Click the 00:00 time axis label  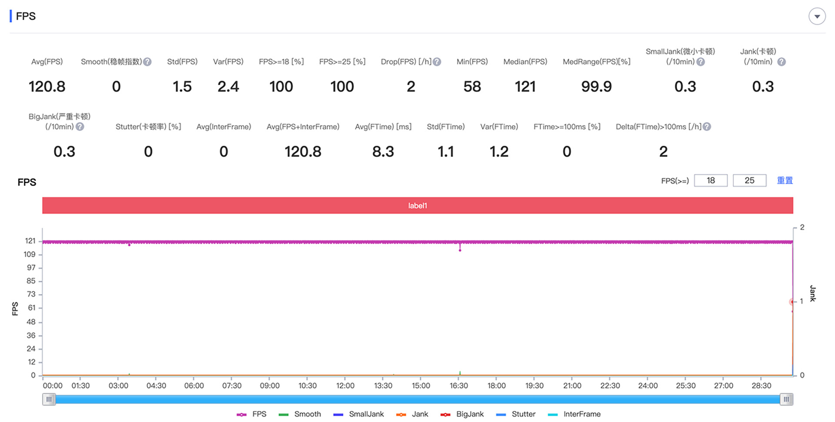click(53, 386)
